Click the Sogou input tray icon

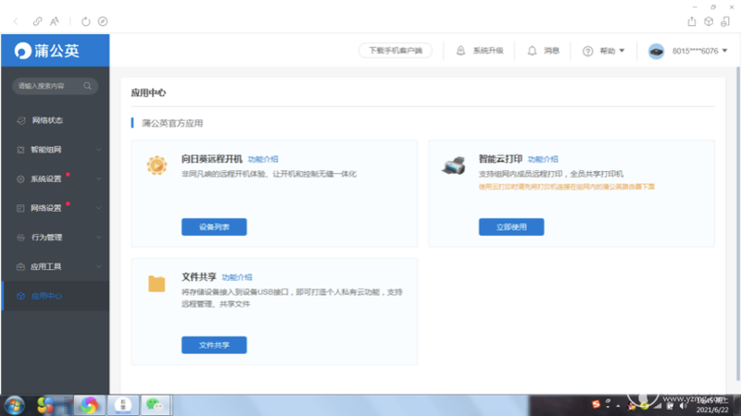[x=596, y=404]
